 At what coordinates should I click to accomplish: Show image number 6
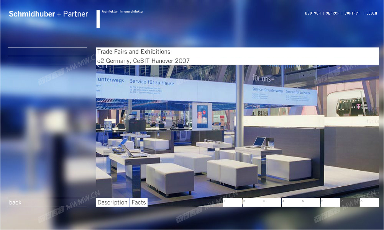pos(330,202)
